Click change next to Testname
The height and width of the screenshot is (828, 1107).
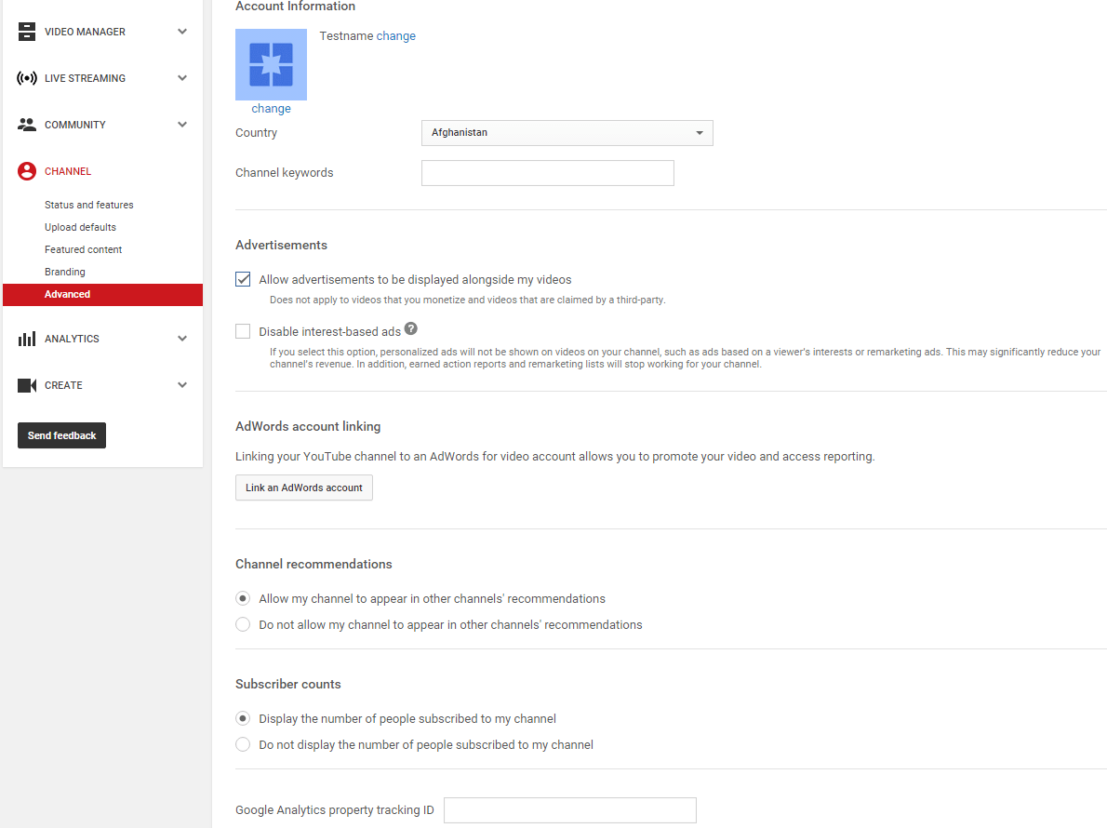pos(396,35)
